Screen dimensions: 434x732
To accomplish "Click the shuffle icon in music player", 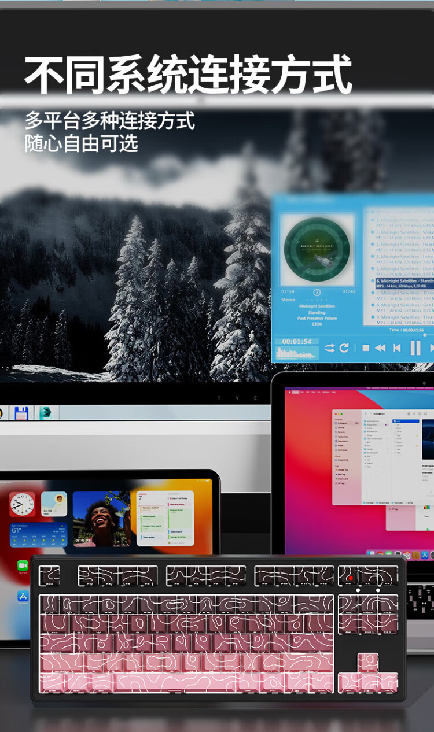I will 329,347.
